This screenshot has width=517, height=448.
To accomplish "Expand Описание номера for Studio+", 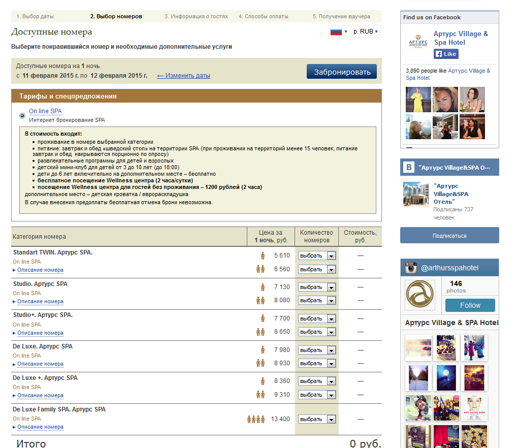I will [40, 333].
